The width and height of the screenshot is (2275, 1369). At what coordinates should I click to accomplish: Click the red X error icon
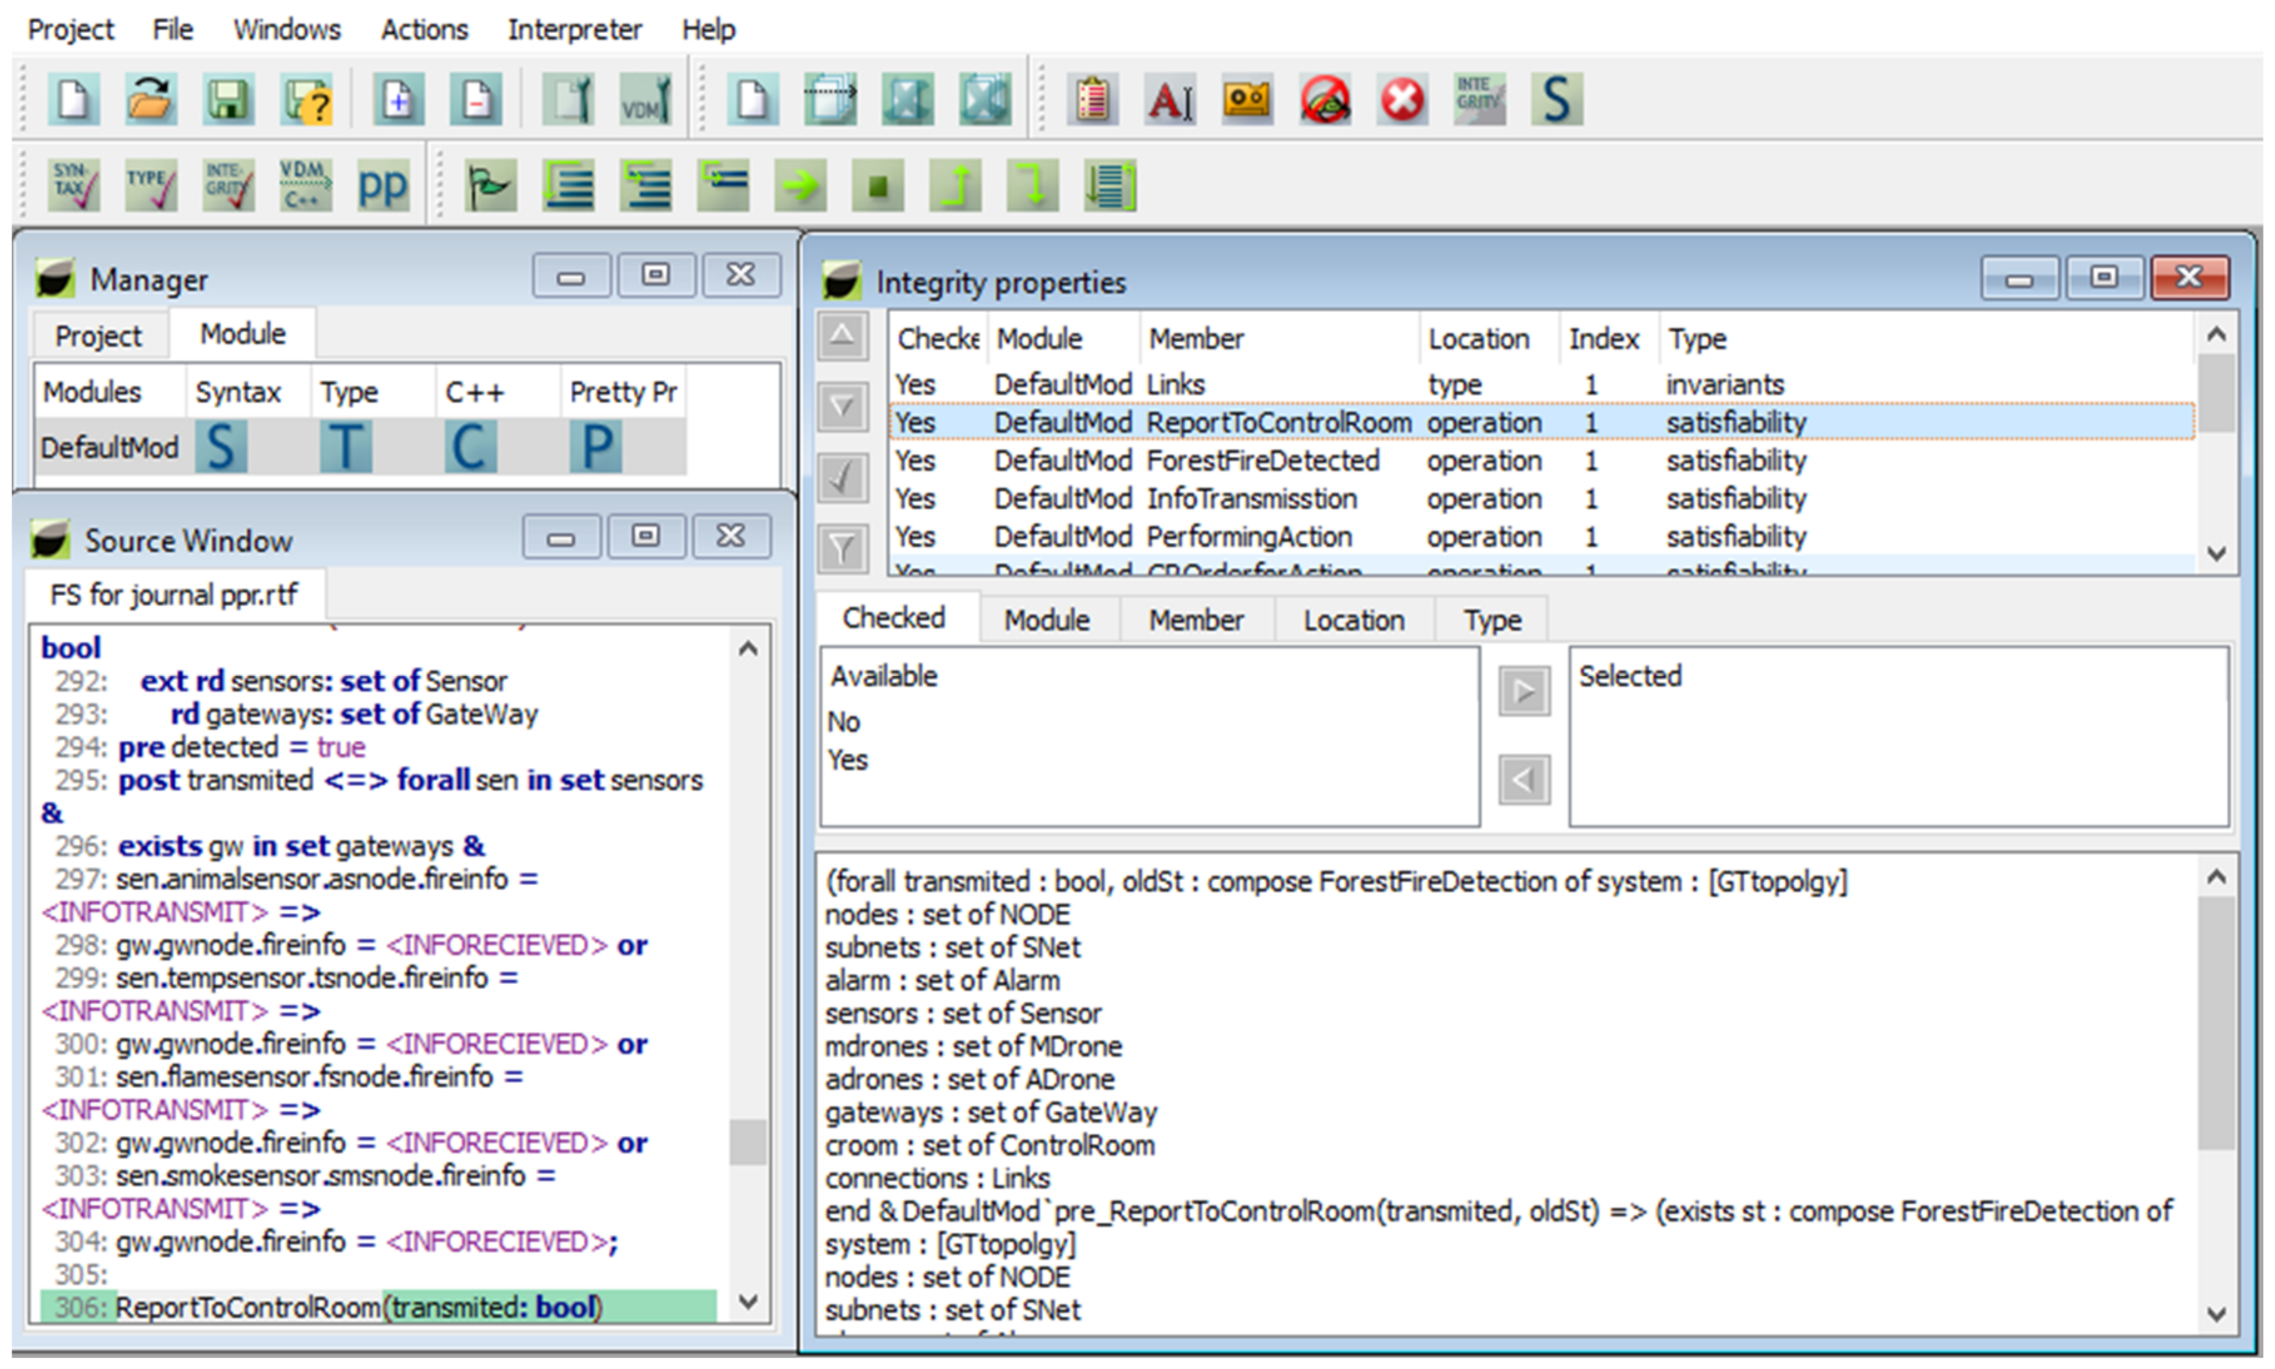(1402, 99)
